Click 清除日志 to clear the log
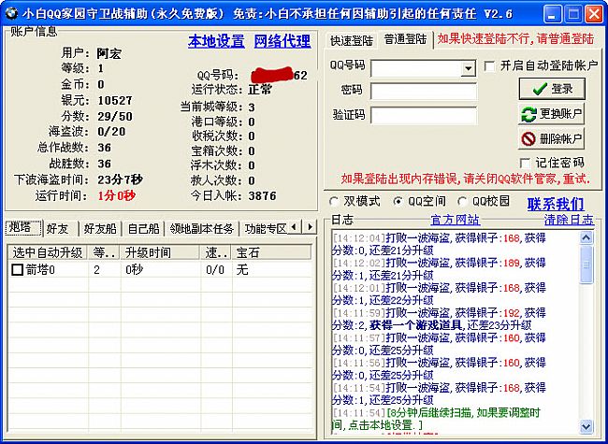The height and width of the screenshot is (444, 608). (569, 220)
